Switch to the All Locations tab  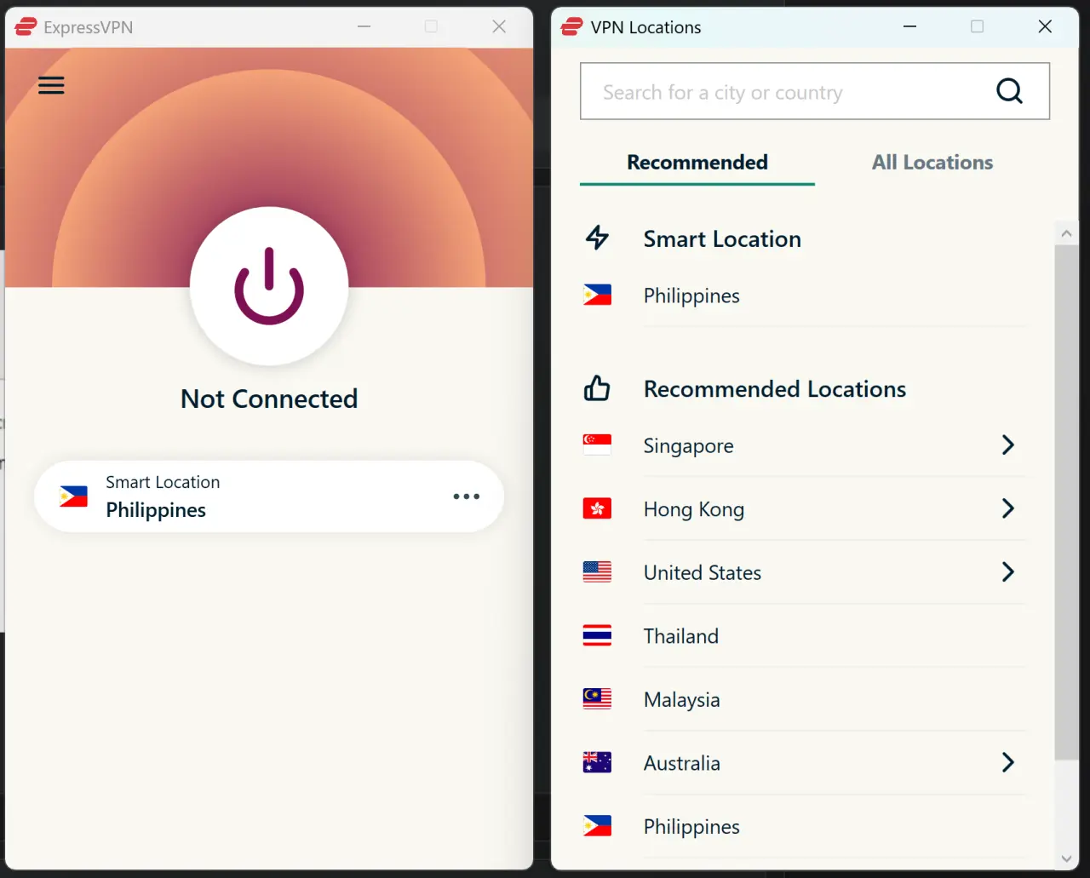(932, 163)
